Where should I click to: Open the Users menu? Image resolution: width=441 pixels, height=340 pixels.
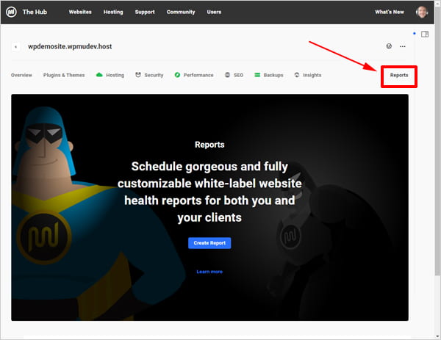click(x=214, y=12)
